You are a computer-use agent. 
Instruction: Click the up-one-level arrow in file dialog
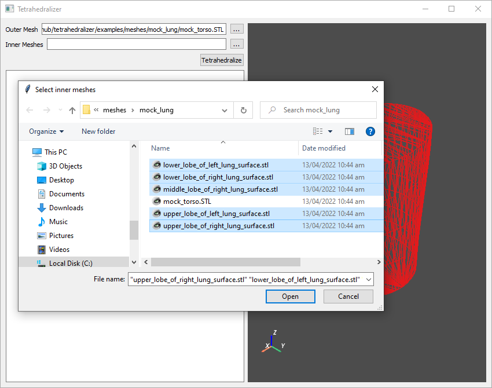click(72, 111)
